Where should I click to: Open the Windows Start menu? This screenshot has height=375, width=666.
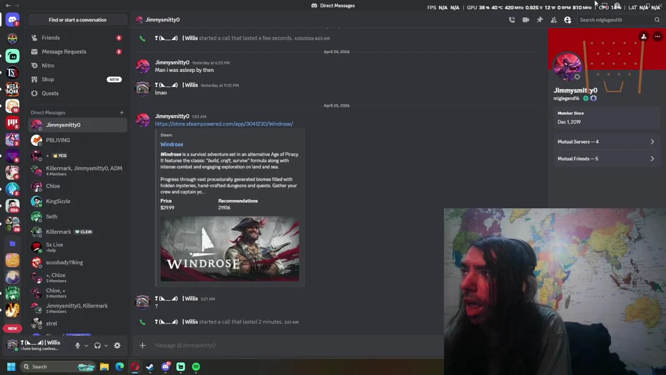pos(11,367)
